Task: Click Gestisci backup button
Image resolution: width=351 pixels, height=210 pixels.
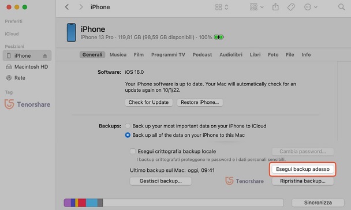Action: (x=160, y=181)
